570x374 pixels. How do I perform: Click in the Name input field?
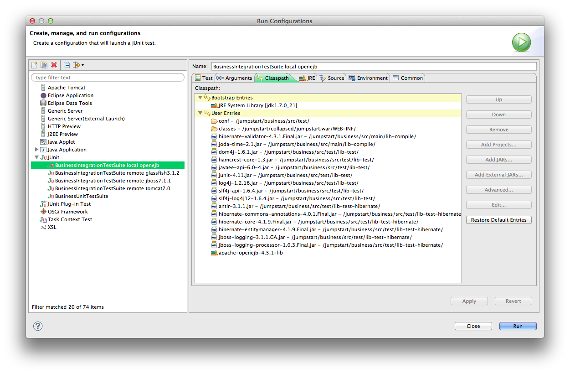click(374, 67)
